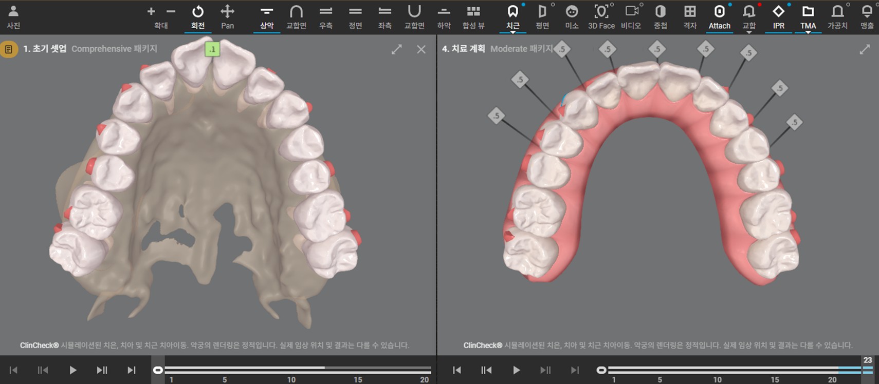The height and width of the screenshot is (384, 879).
Task: Click the green .1 IPR marker
Action: (x=212, y=49)
